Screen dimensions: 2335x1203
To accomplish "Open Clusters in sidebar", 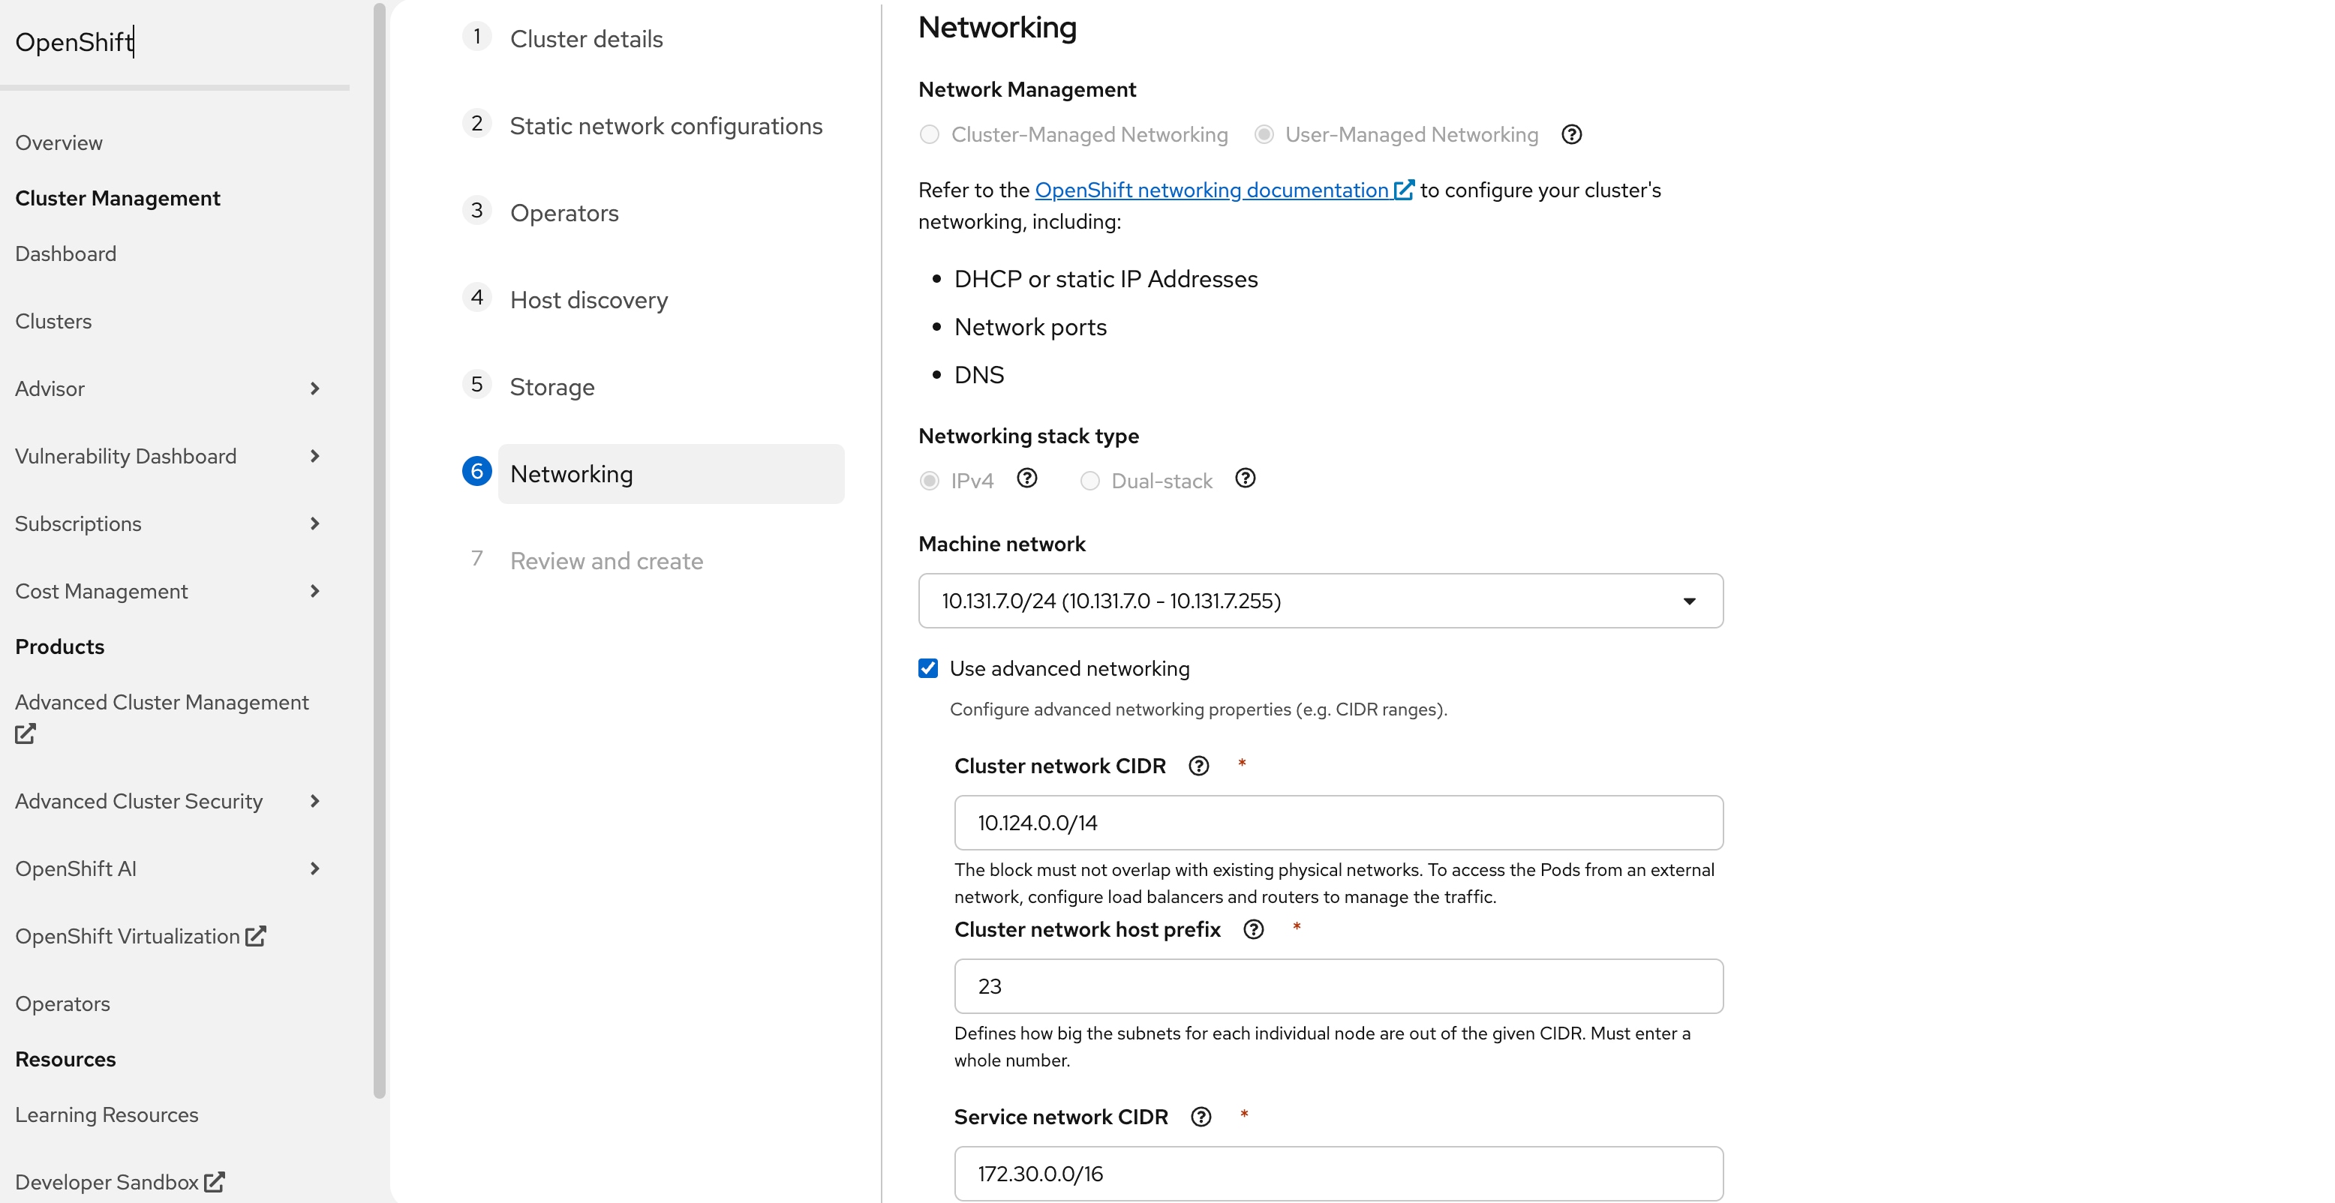I will coord(53,322).
